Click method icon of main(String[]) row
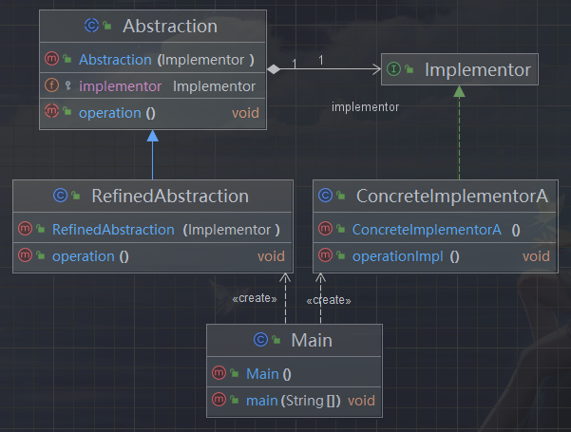The image size is (571, 432). pyautogui.click(x=219, y=401)
